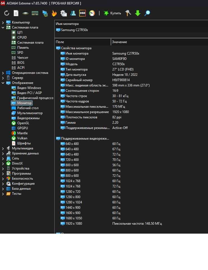Expand the Мультимедиа tree node

[x=3, y=149]
